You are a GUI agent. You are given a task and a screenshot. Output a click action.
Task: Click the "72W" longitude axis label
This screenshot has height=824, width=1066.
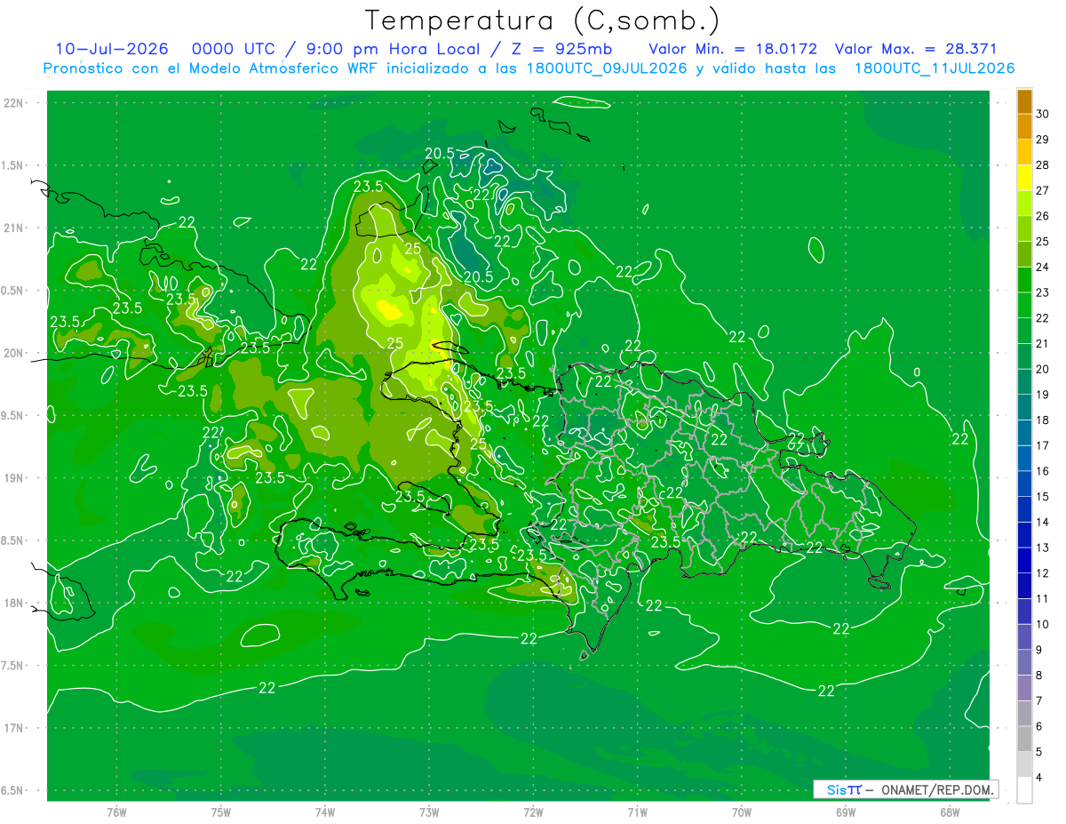coord(533,812)
